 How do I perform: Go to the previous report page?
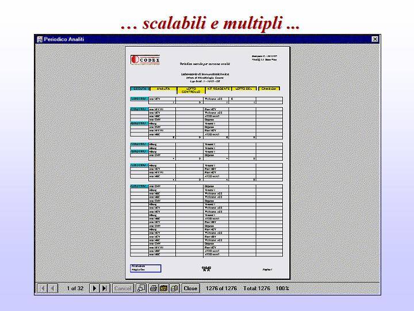point(53,288)
